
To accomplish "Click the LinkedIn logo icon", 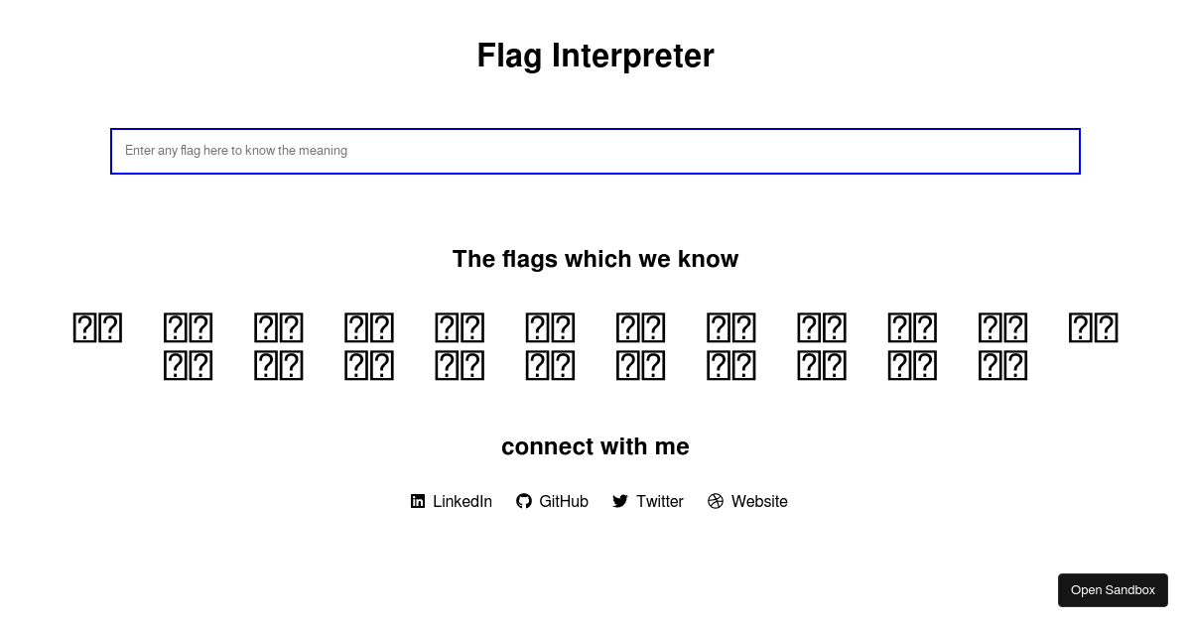I will (418, 501).
